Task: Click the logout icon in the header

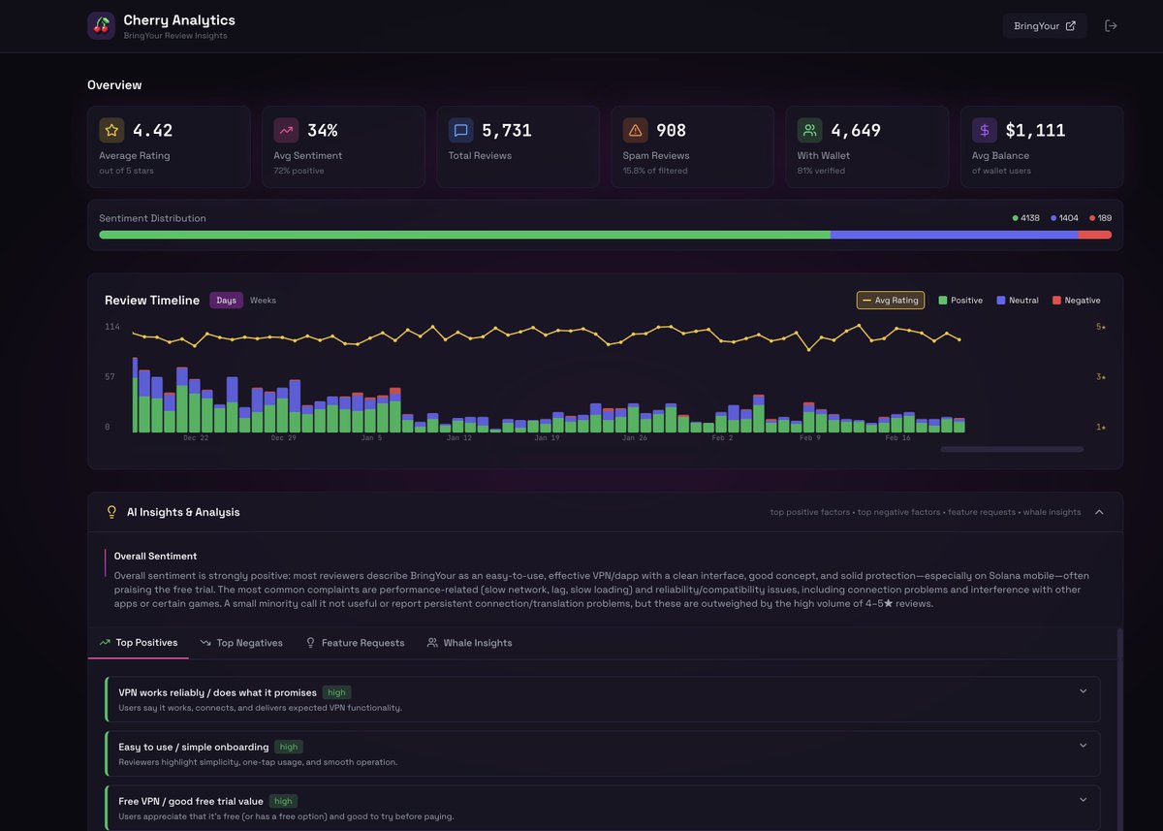Action: point(1111,25)
